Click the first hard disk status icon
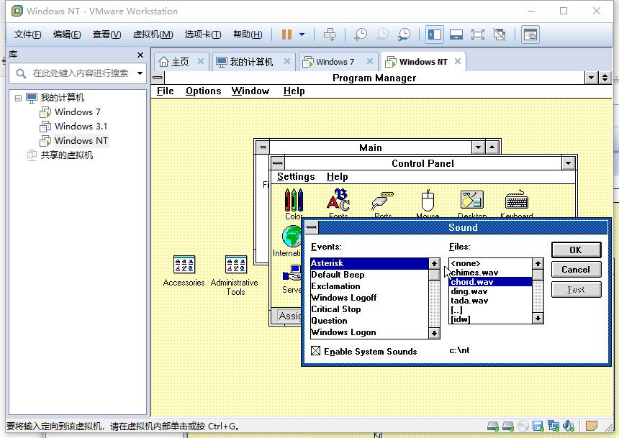 point(492,426)
